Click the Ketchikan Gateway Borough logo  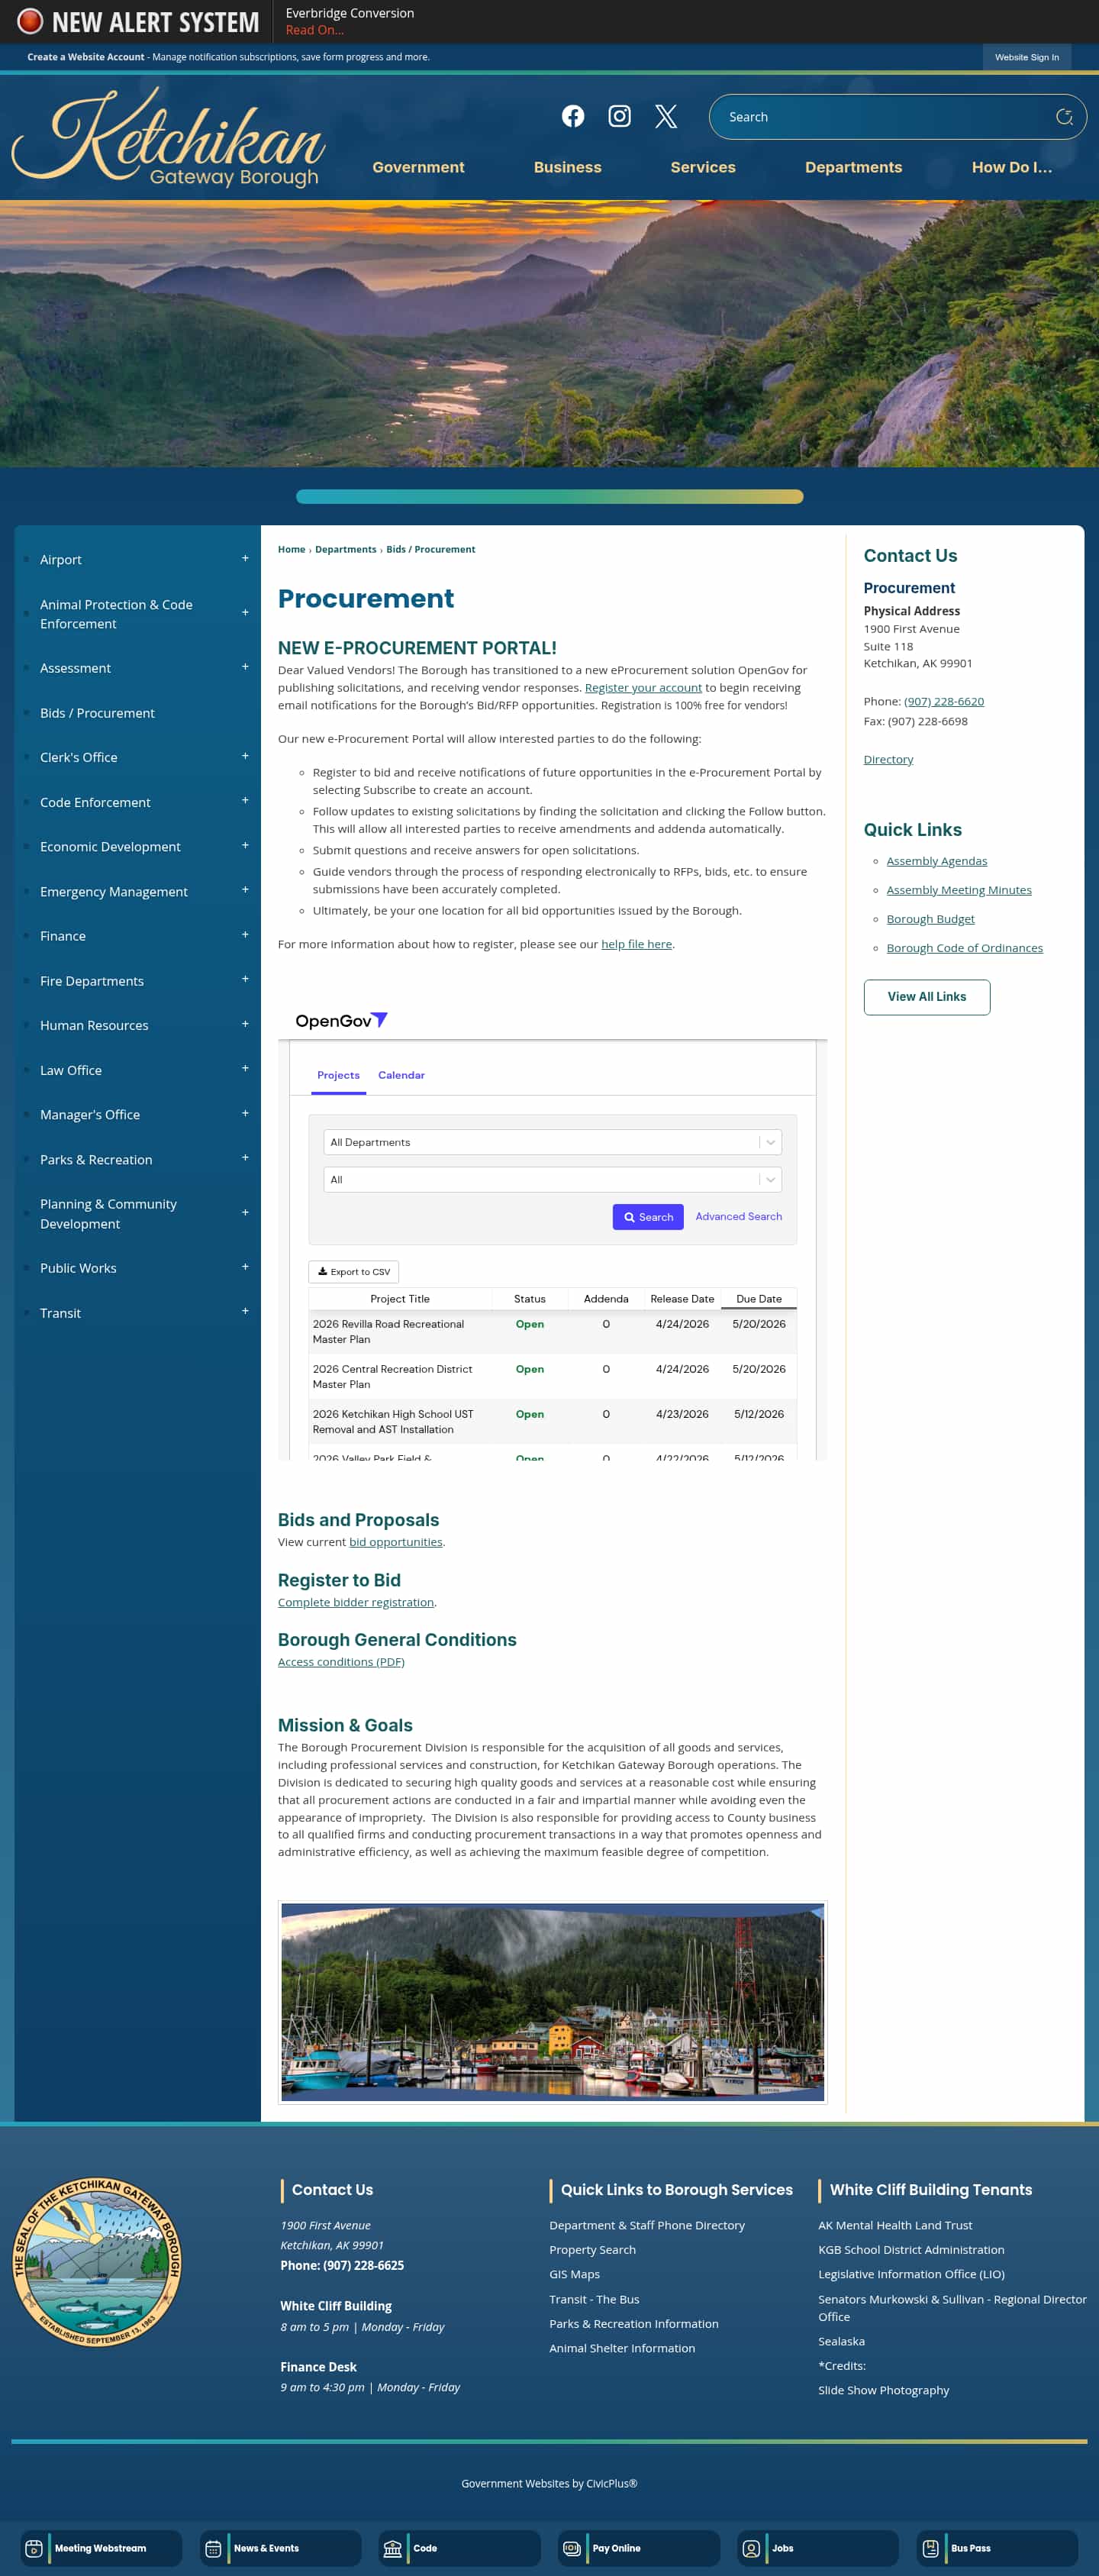click(168, 138)
